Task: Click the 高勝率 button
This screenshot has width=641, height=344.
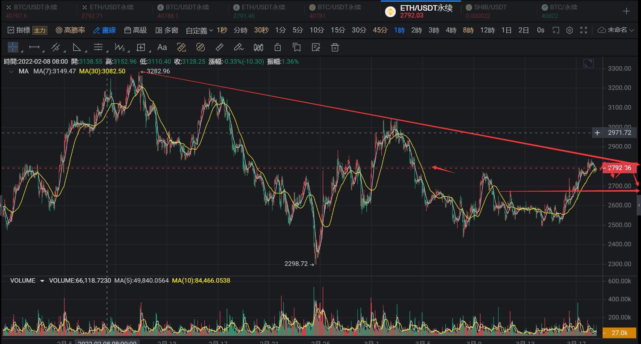Action: [71, 30]
